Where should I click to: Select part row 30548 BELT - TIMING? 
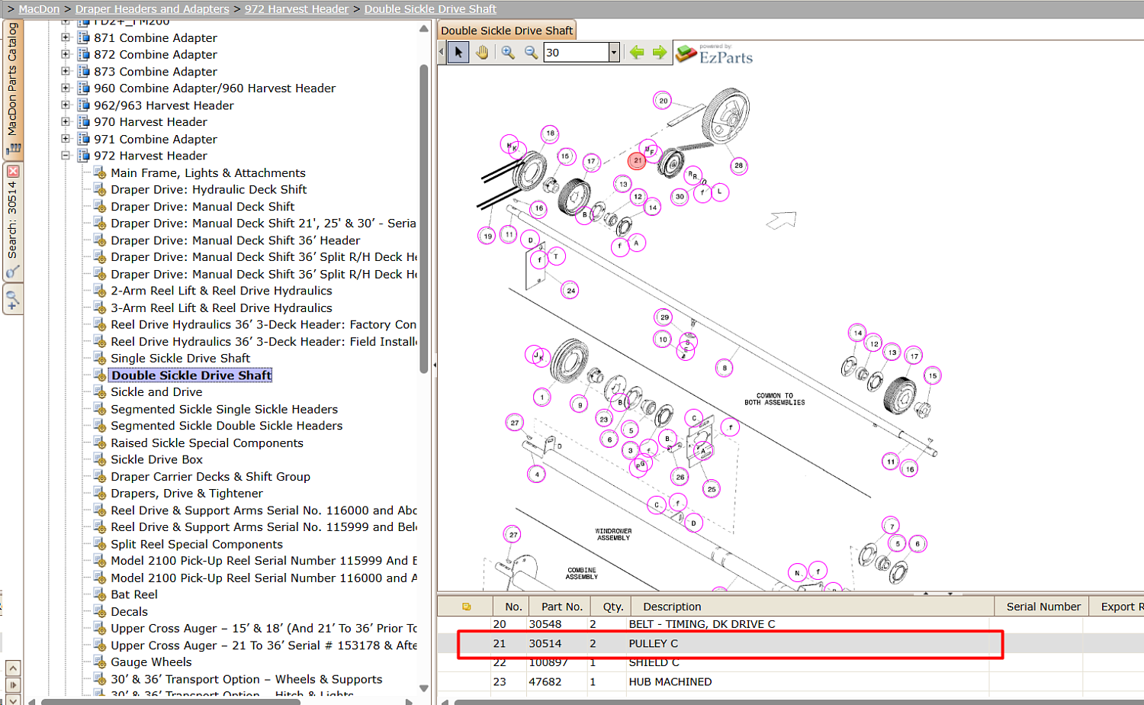790,624
